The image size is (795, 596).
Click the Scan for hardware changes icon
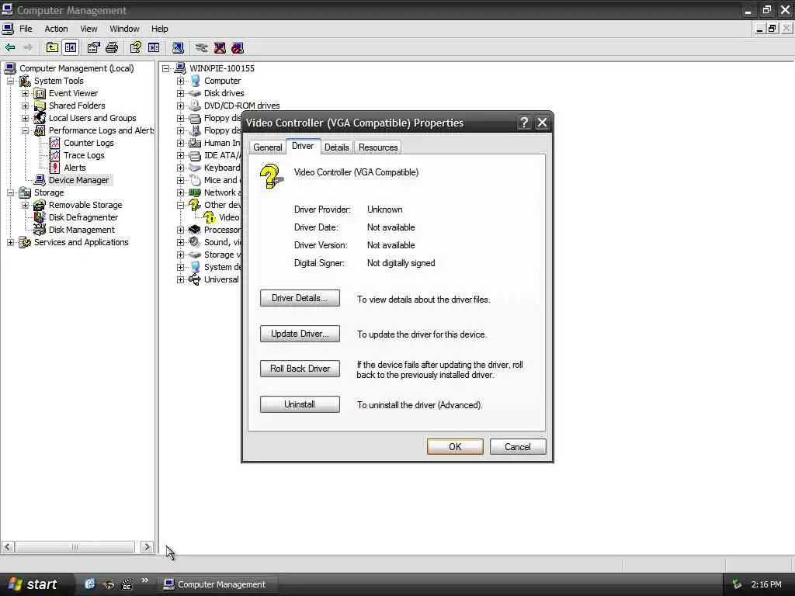coord(178,47)
